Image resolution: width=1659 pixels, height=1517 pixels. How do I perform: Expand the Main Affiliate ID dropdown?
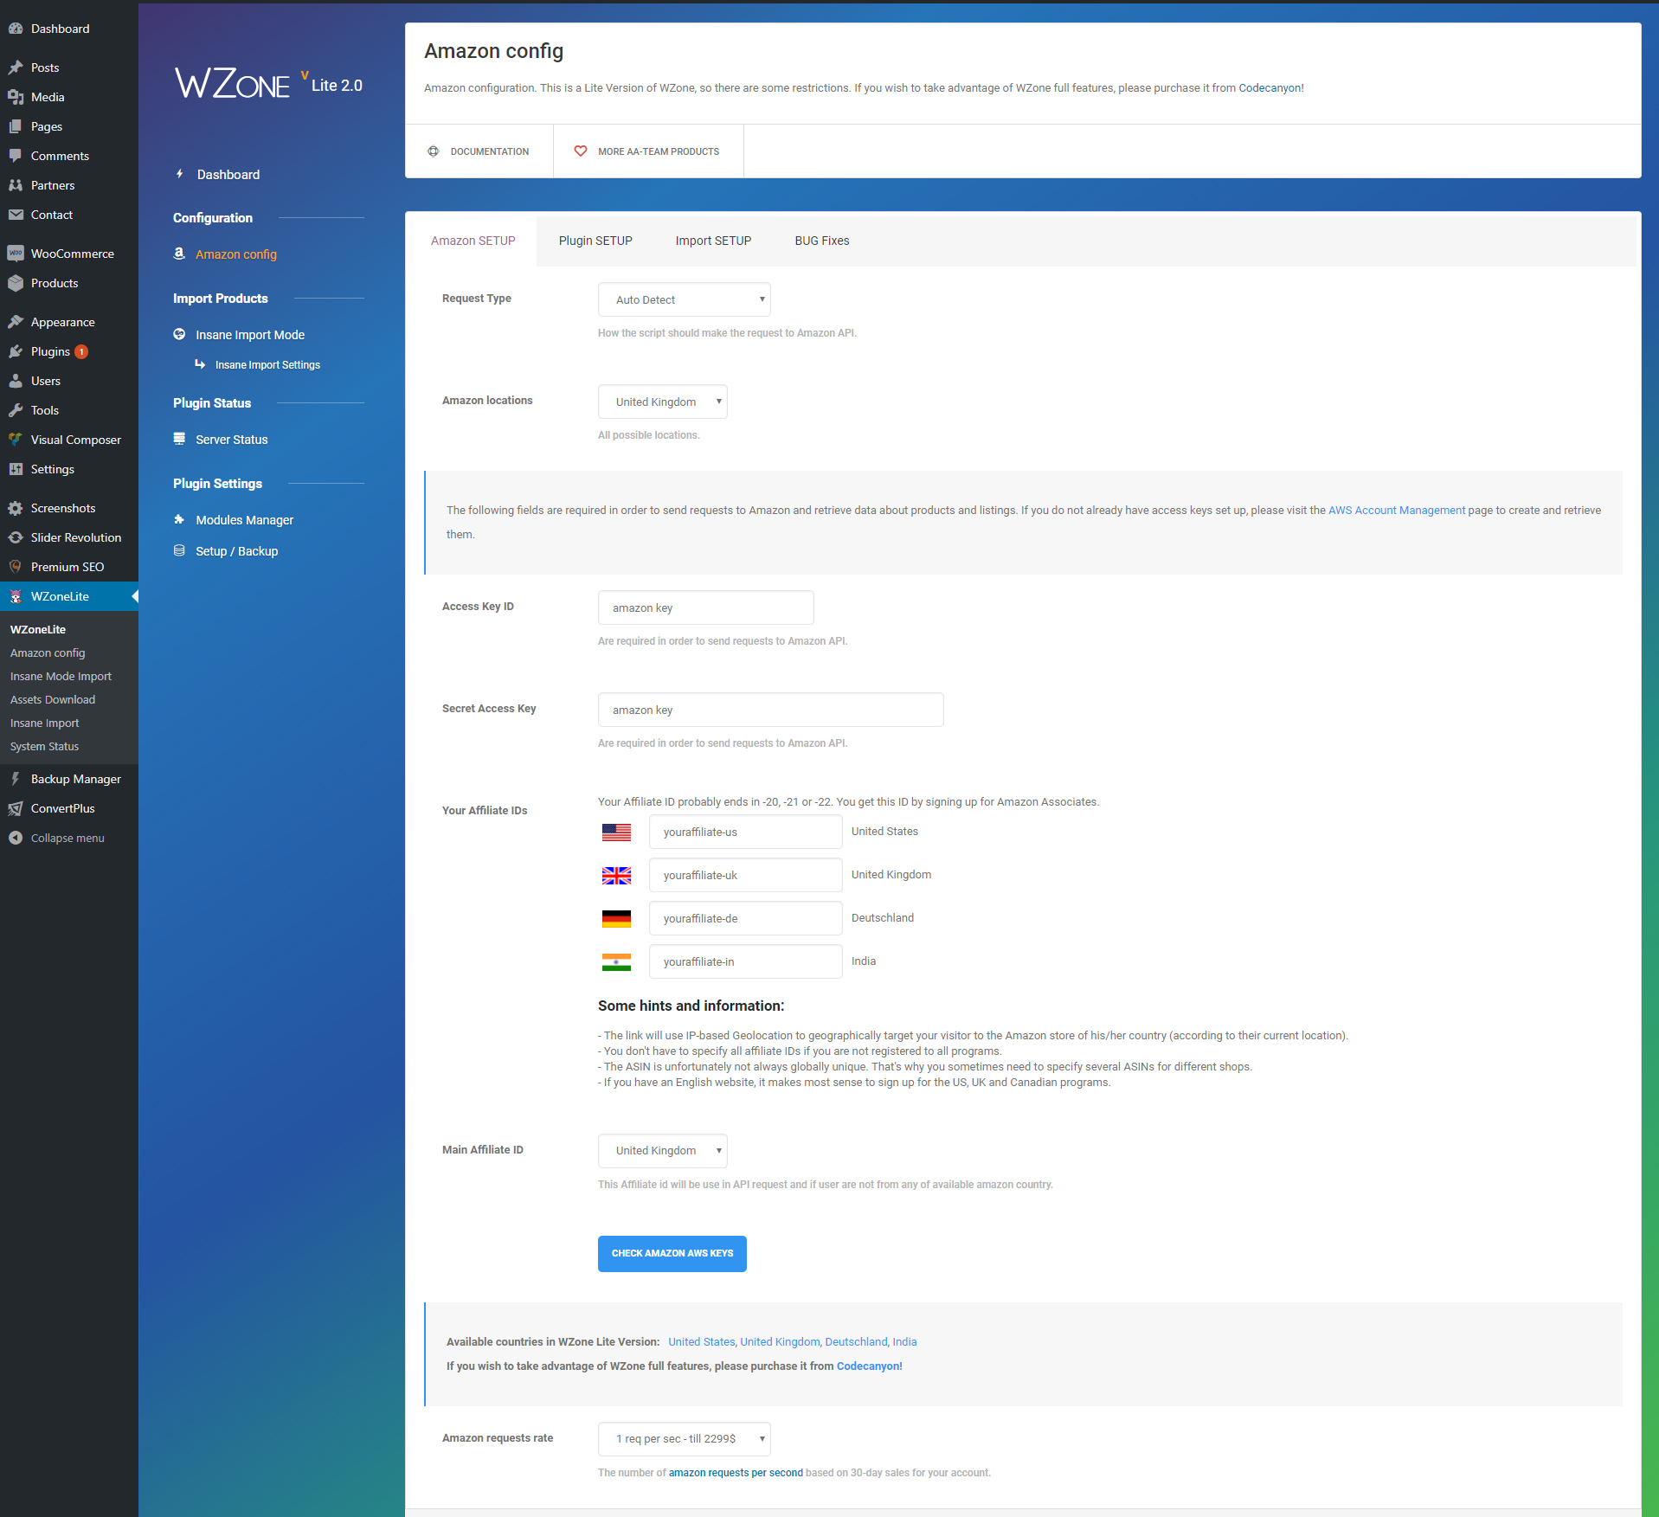coord(662,1150)
